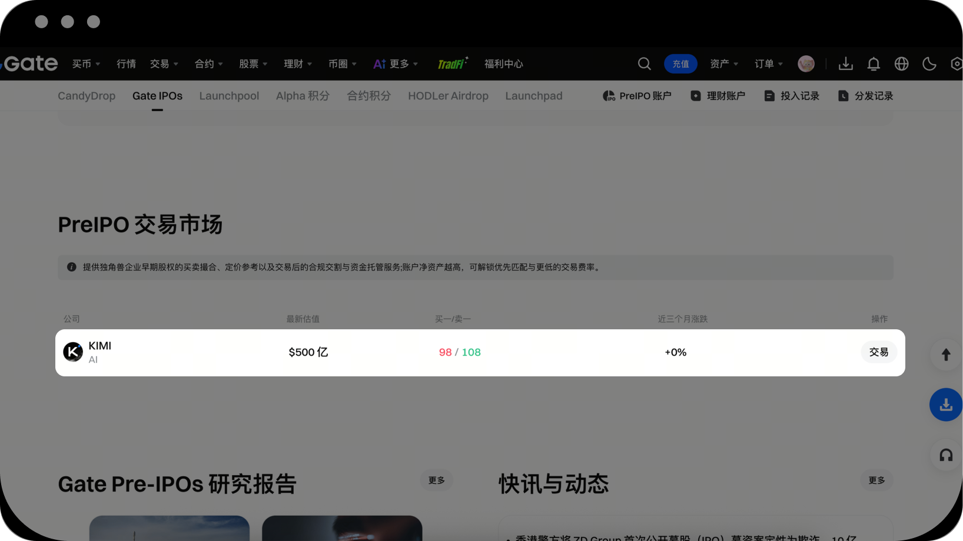Viewport: 963px width, 541px height.
Task: Expand the AI 更多 dropdown
Action: click(396, 64)
